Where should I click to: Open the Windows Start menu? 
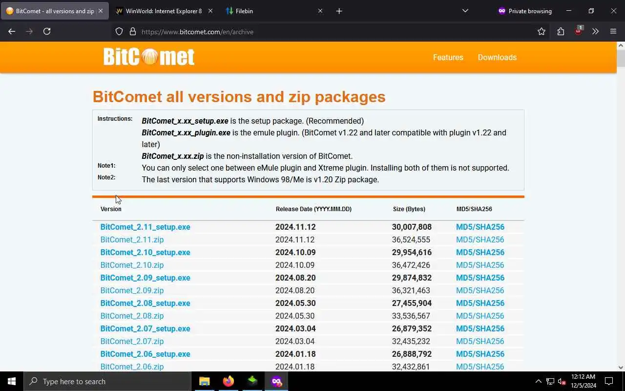[x=12, y=381]
